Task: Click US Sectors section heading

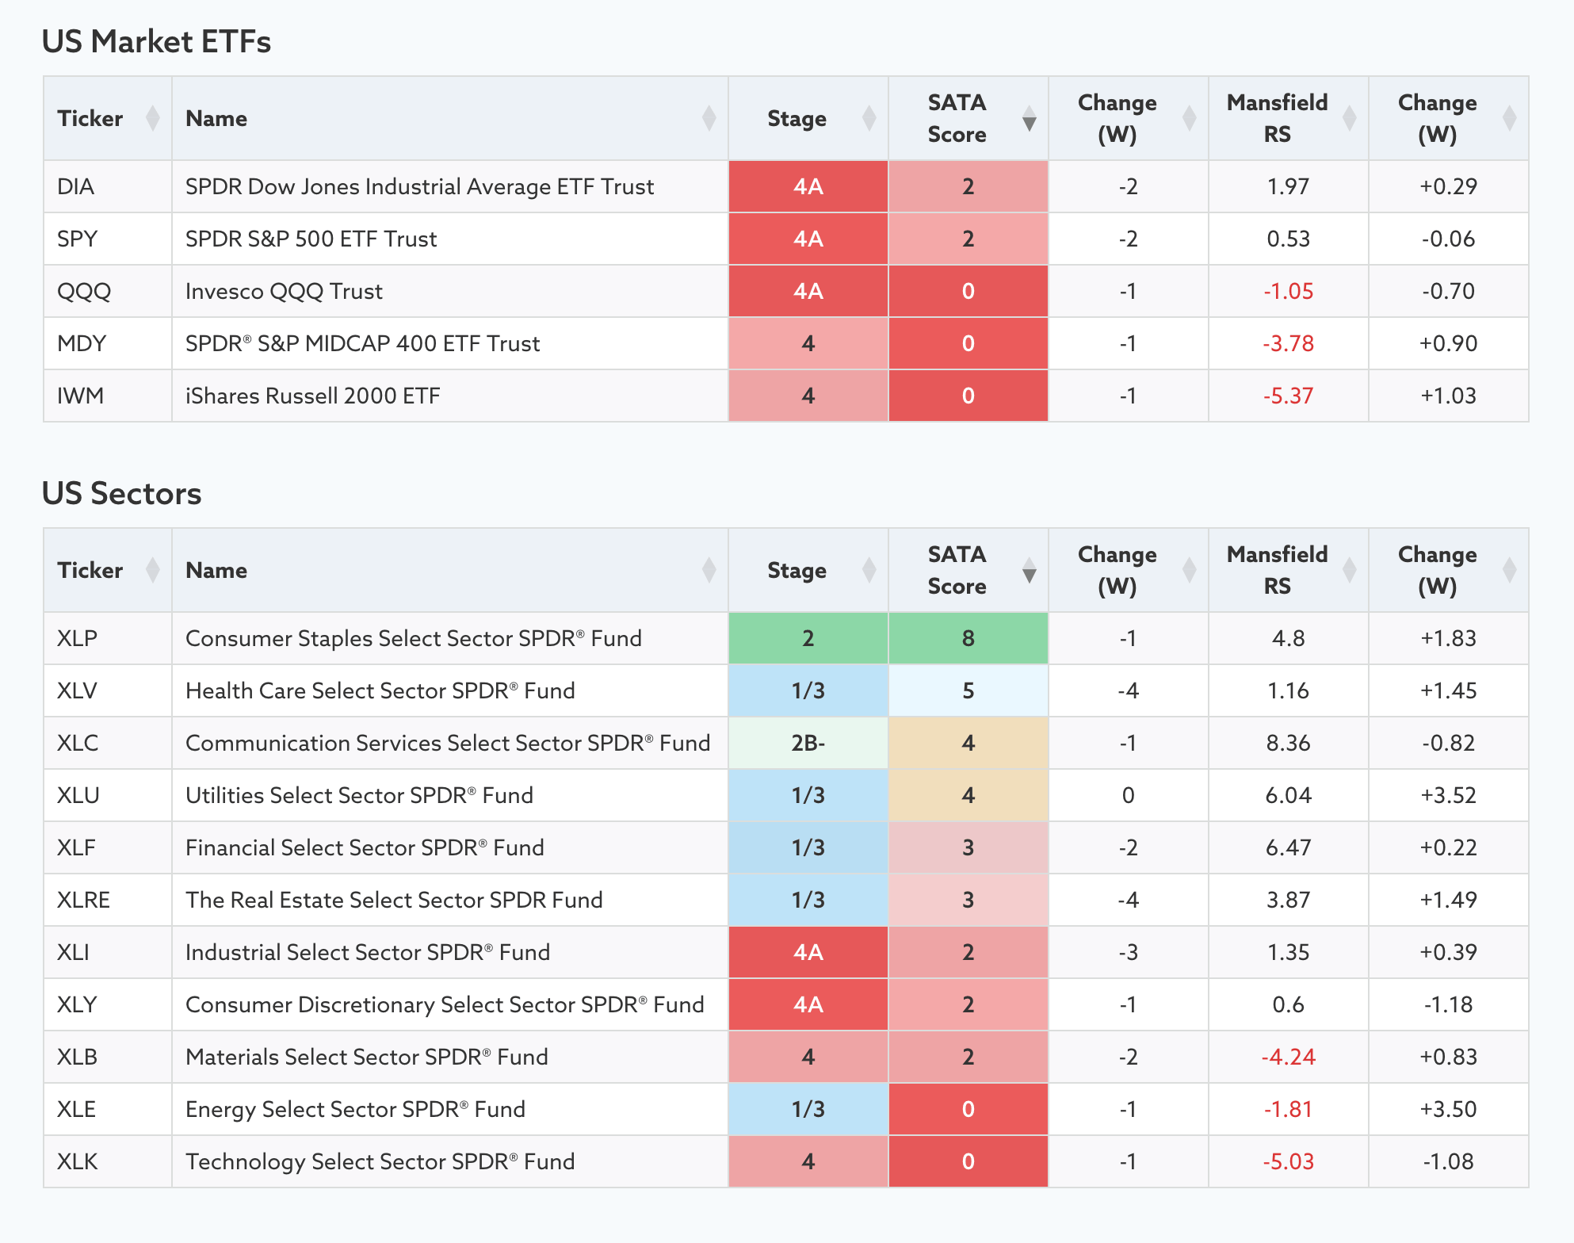Action: (122, 493)
